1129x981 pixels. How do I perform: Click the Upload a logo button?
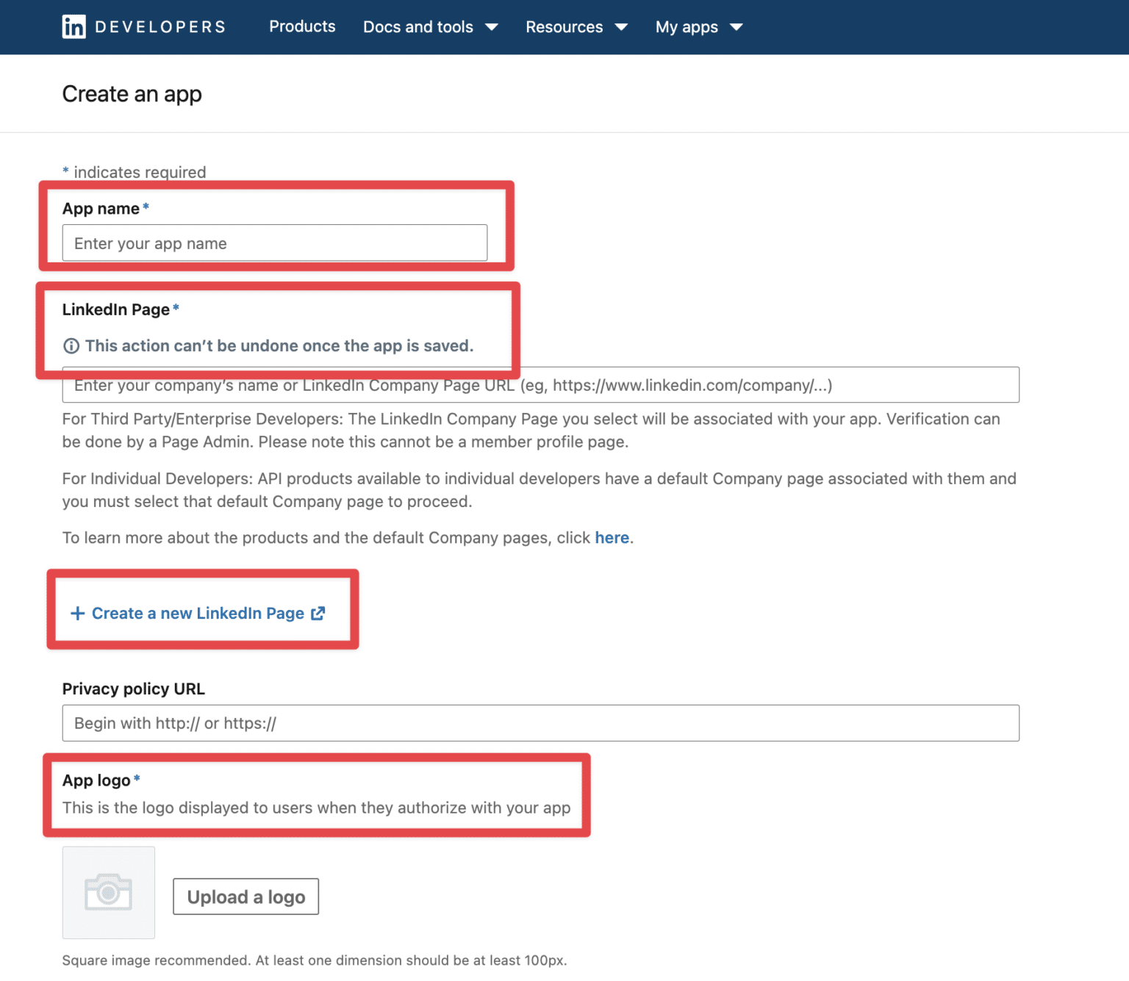(x=245, y=896)
